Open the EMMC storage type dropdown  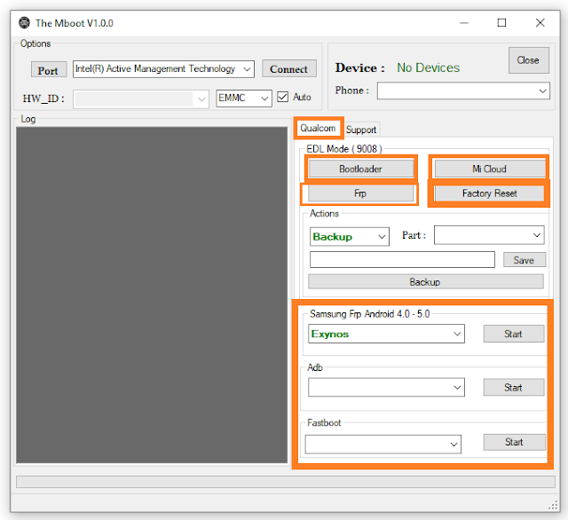point(244,98)
